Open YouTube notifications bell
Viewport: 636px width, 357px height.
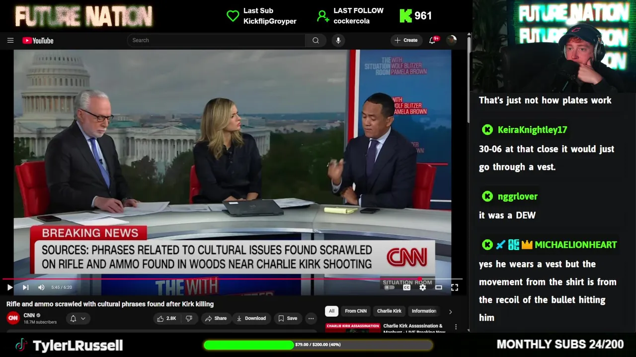(432, 40)
